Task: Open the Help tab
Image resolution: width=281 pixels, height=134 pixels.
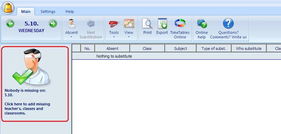Action: pos(69,12)
